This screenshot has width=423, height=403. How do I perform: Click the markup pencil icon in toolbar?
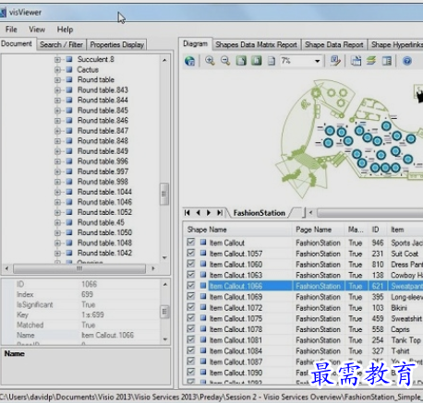(335, 61)
